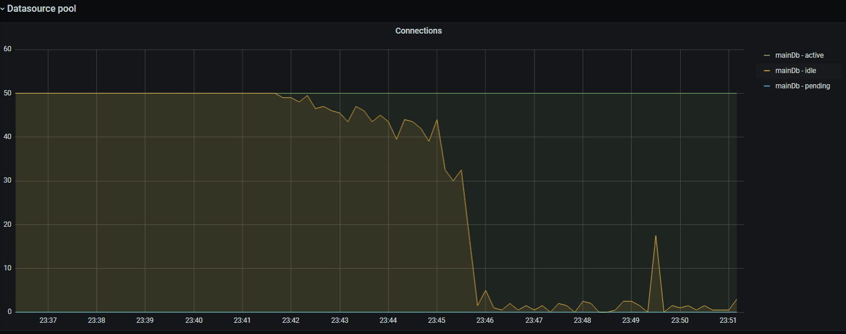The image size is (846, 334).
Task: Click the green mainDb - active color swatch
Action: point(766,55)
